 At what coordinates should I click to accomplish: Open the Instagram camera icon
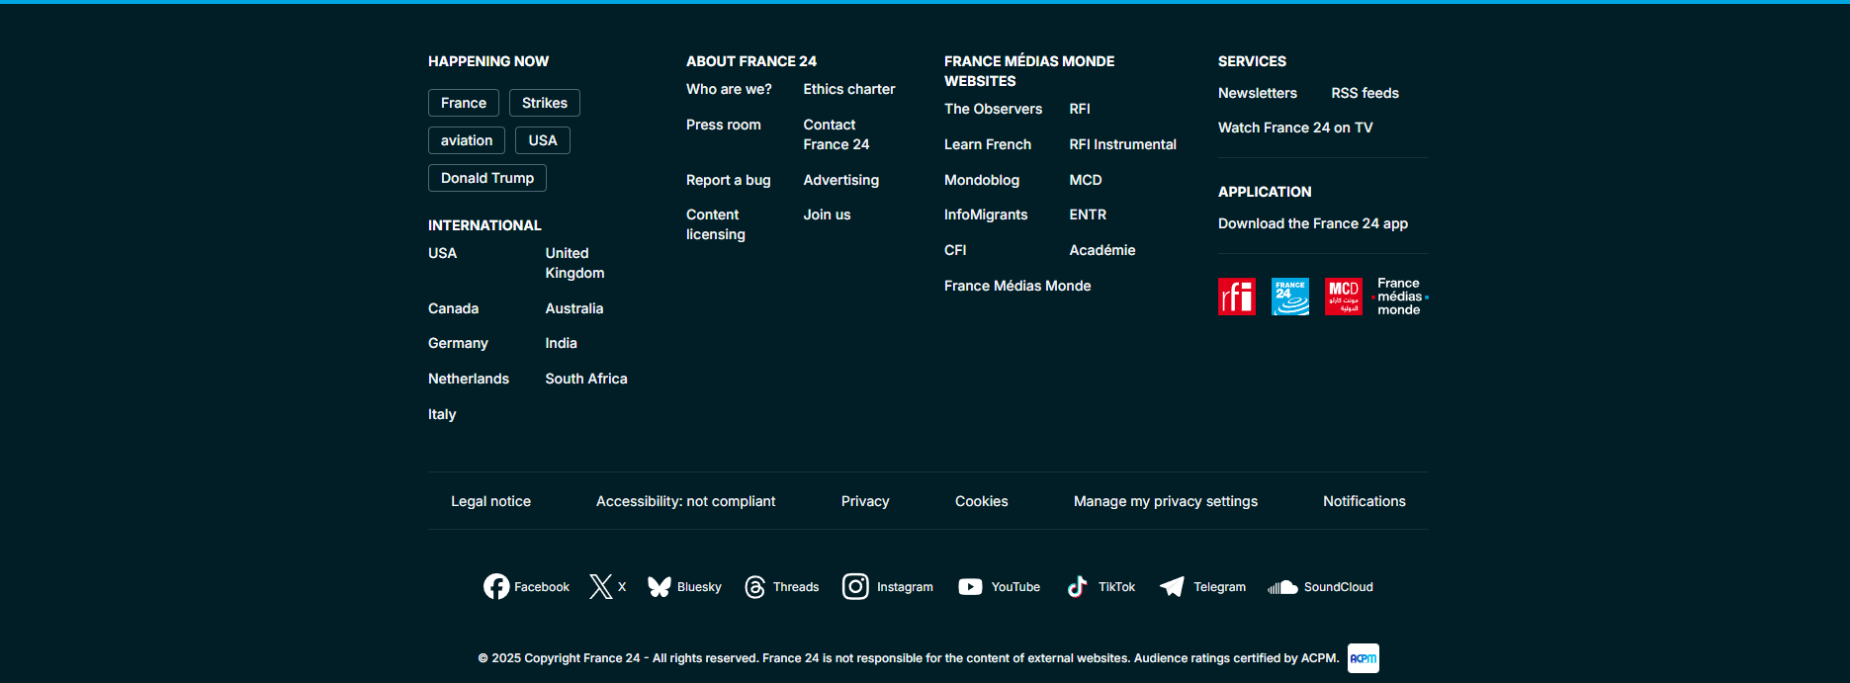tap(855, 587)
